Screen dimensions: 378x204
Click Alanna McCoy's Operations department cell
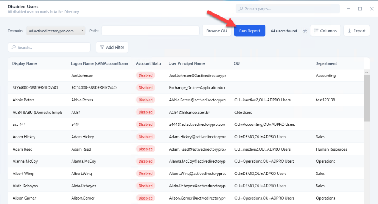coord(326,161)
